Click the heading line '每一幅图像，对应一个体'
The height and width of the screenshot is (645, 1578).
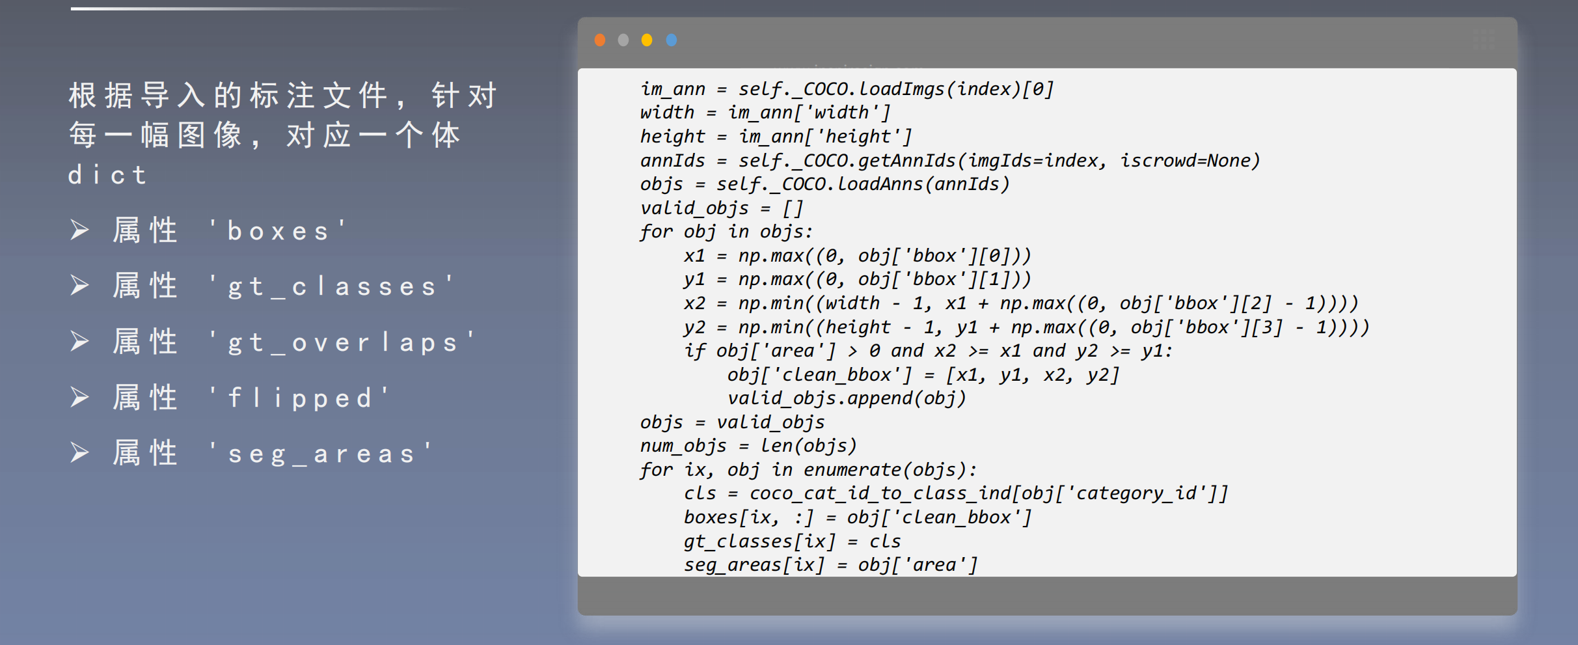(x=265, y=135)
